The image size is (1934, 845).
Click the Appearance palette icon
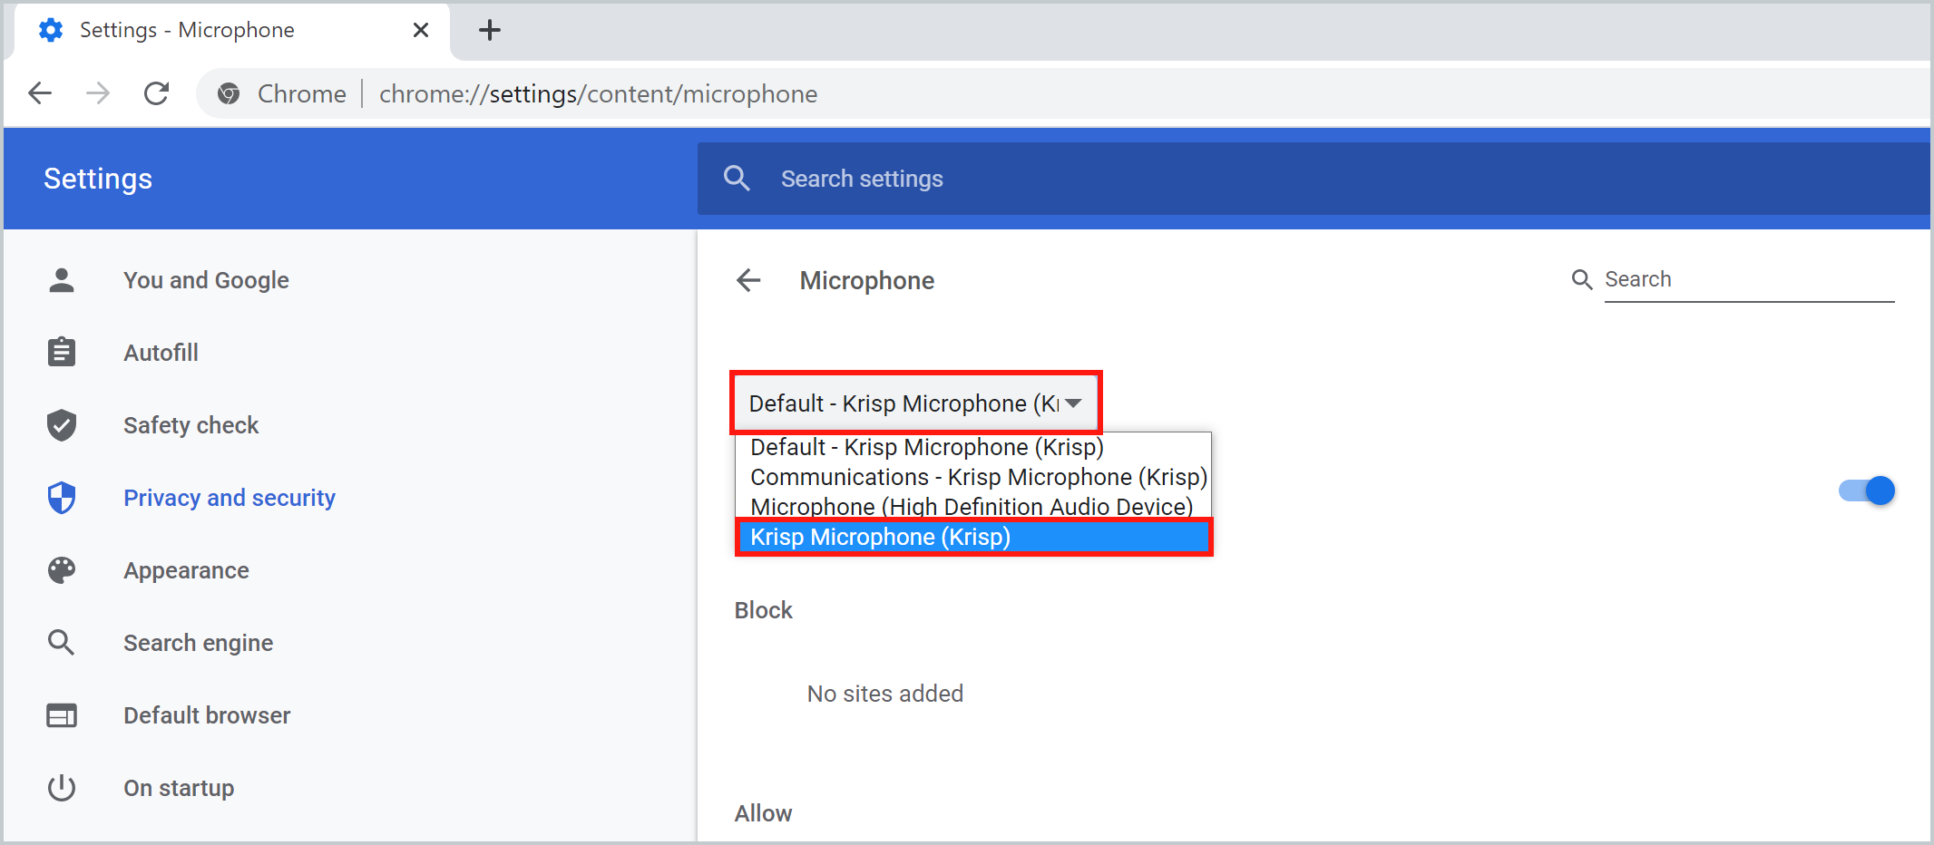pyautogui.click(x=62, y=570)
